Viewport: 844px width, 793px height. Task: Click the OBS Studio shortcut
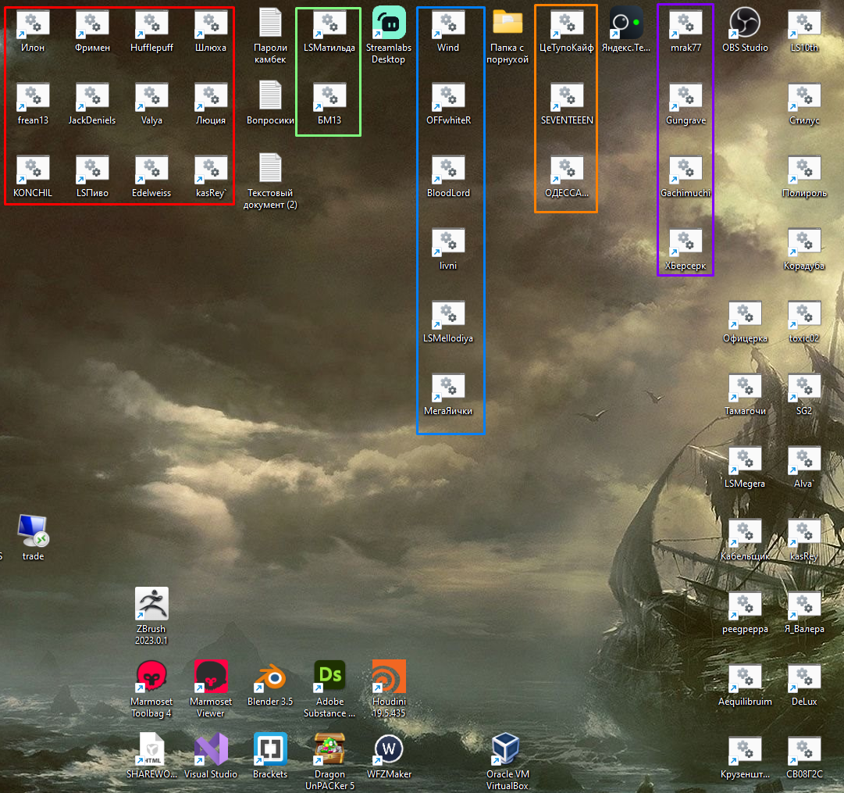coord(745,23)
